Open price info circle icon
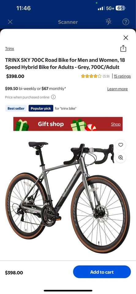136x294 pixels. [x=54, y=97]
